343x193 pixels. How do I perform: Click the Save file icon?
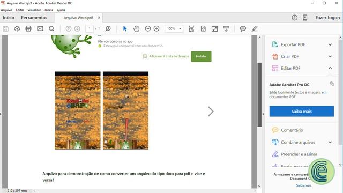pyautogui.click(x=6, y=28)
